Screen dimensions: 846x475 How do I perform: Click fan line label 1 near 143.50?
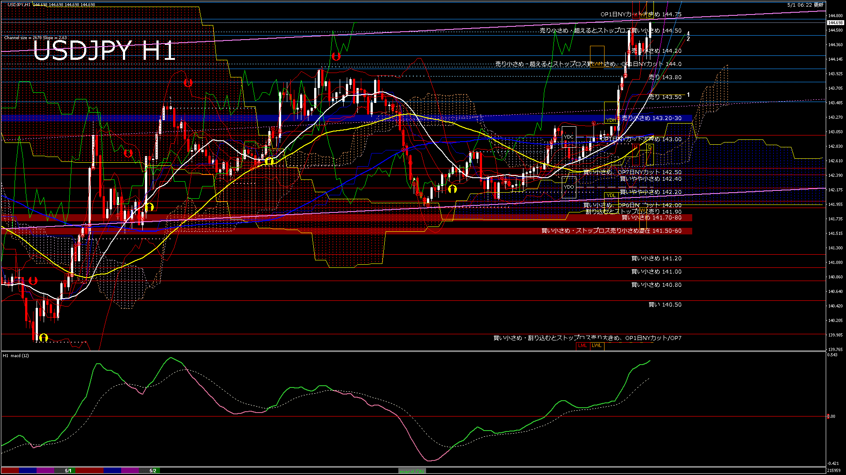click(x=688, y=95)
